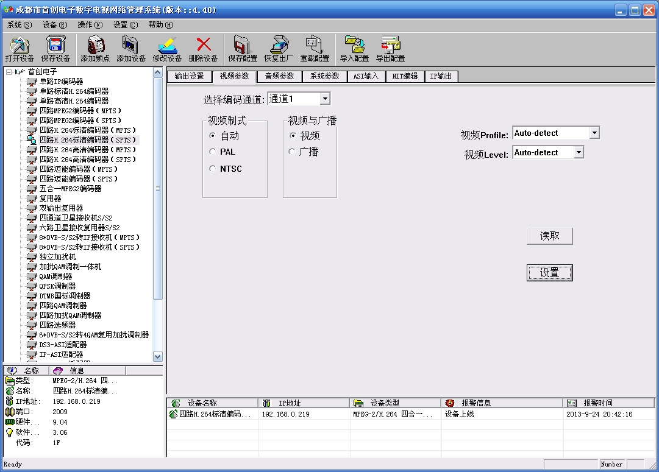This screenshot has height=472, width=659.
Task: Click the 报警信息 column alarm icon
Action: coord(450,403)
